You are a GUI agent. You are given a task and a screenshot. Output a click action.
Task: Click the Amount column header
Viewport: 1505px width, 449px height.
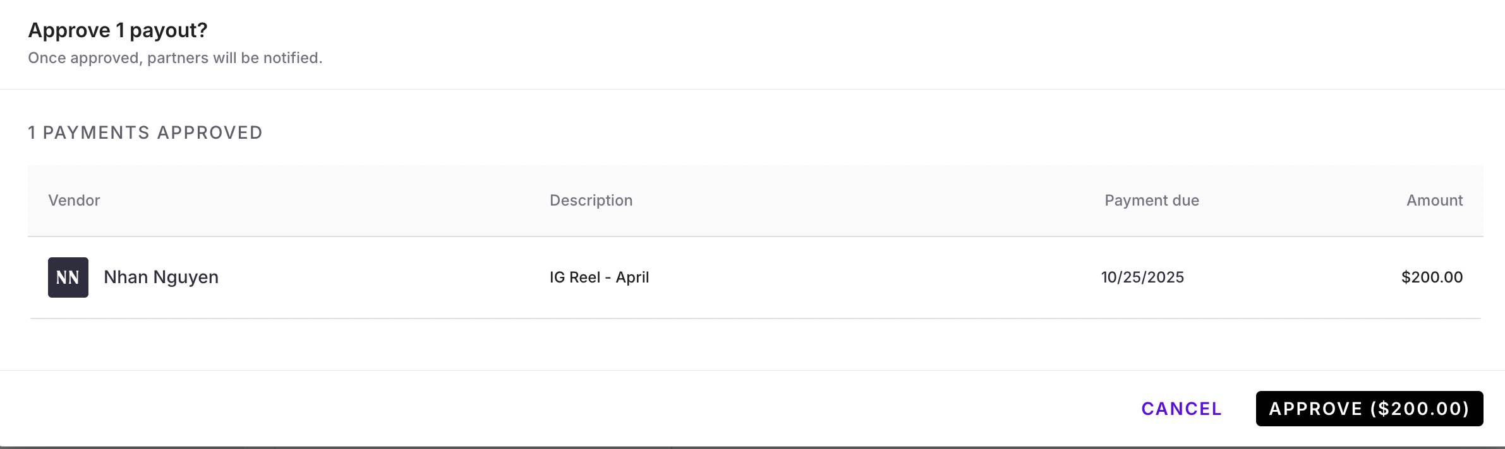1434,201
